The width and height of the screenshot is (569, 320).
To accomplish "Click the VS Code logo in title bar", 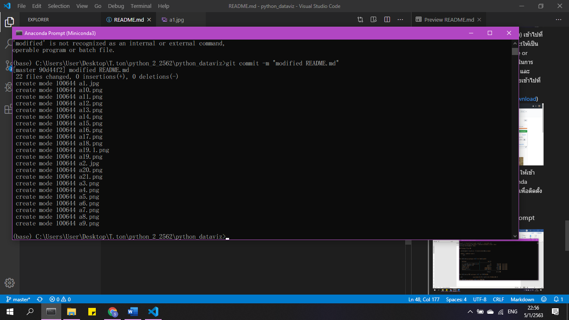I will click(7, 6).
